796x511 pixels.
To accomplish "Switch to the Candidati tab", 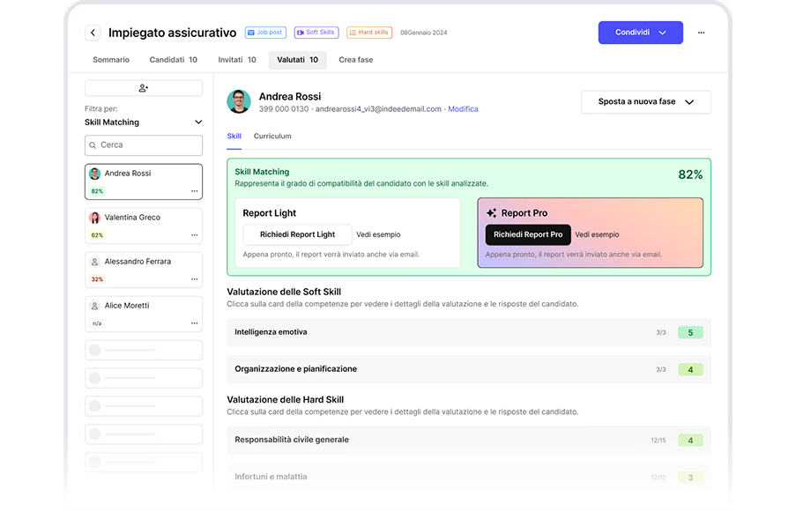I will (173, 60).
